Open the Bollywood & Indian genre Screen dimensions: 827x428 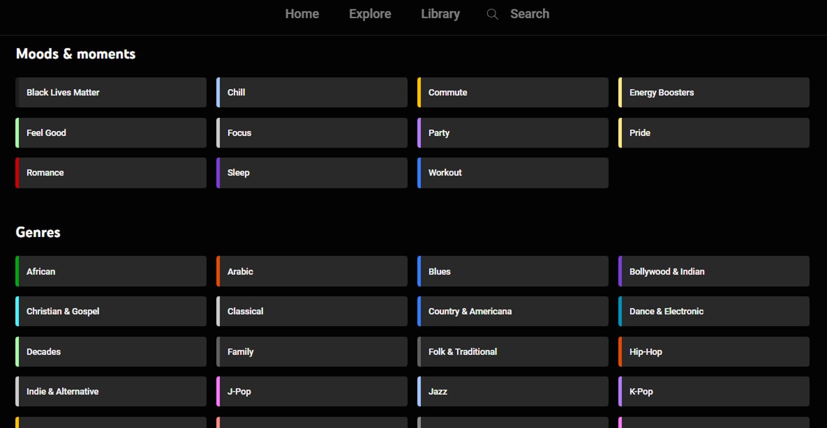point(713,272)
